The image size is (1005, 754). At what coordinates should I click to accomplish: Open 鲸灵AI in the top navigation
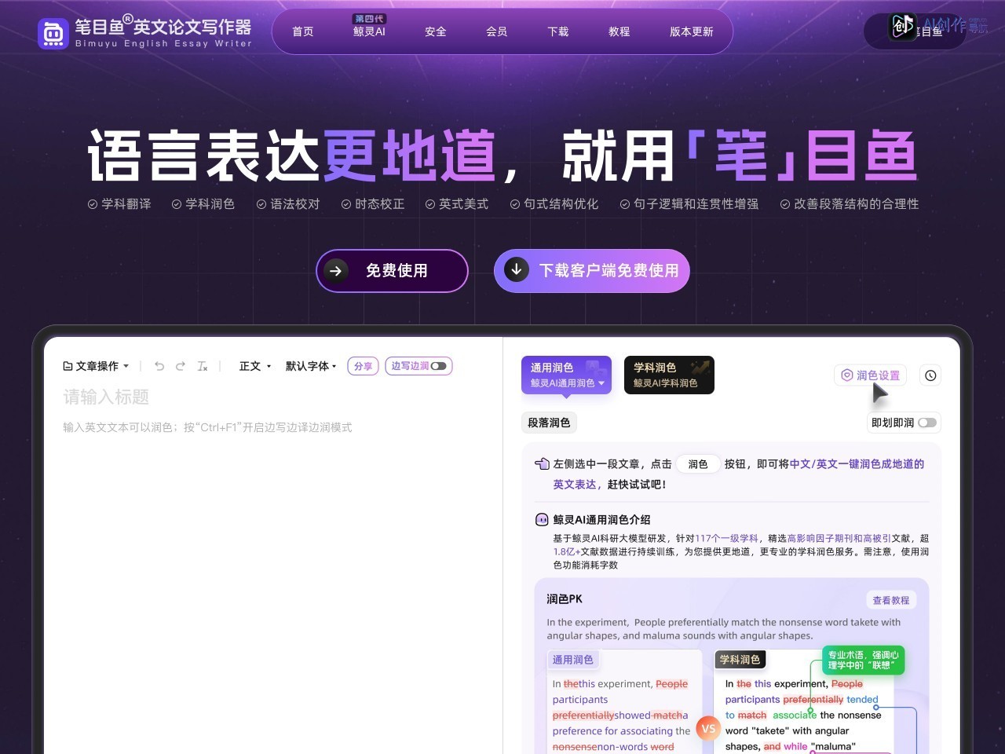tap(369, 31)
